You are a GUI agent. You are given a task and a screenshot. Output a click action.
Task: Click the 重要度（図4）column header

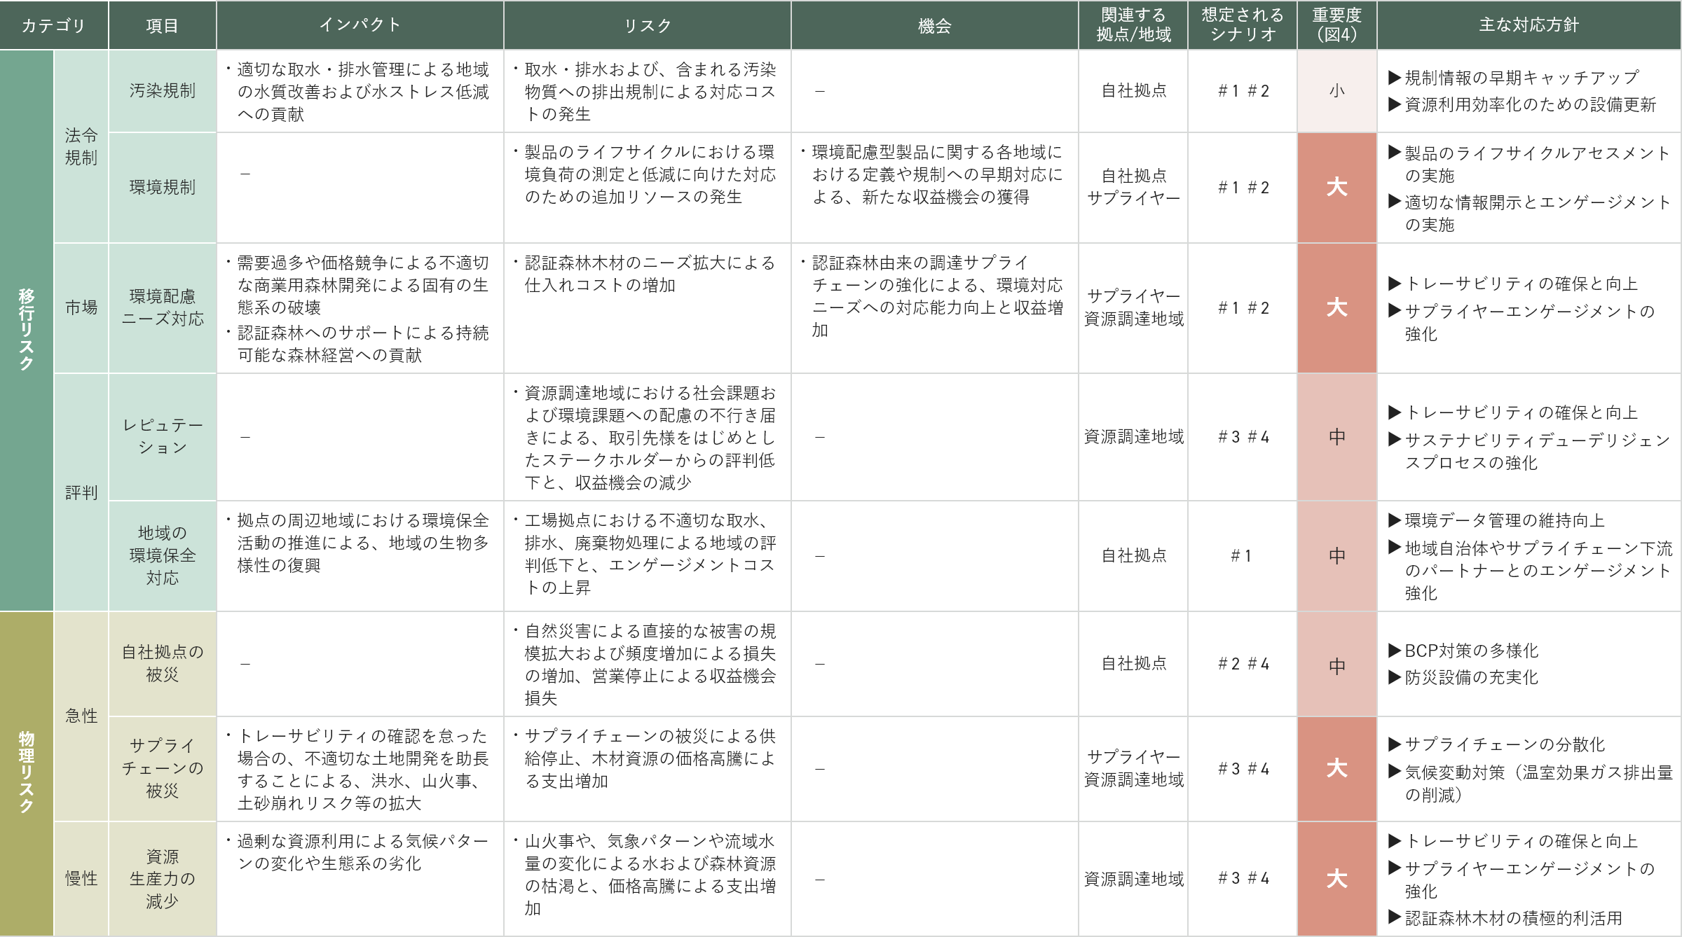click(1336, 25)
